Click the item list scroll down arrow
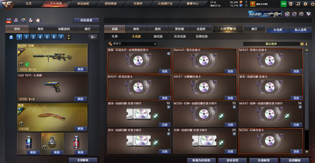This screenshot has height=163, width=315. pyautogui.click(x=307, y=152)
